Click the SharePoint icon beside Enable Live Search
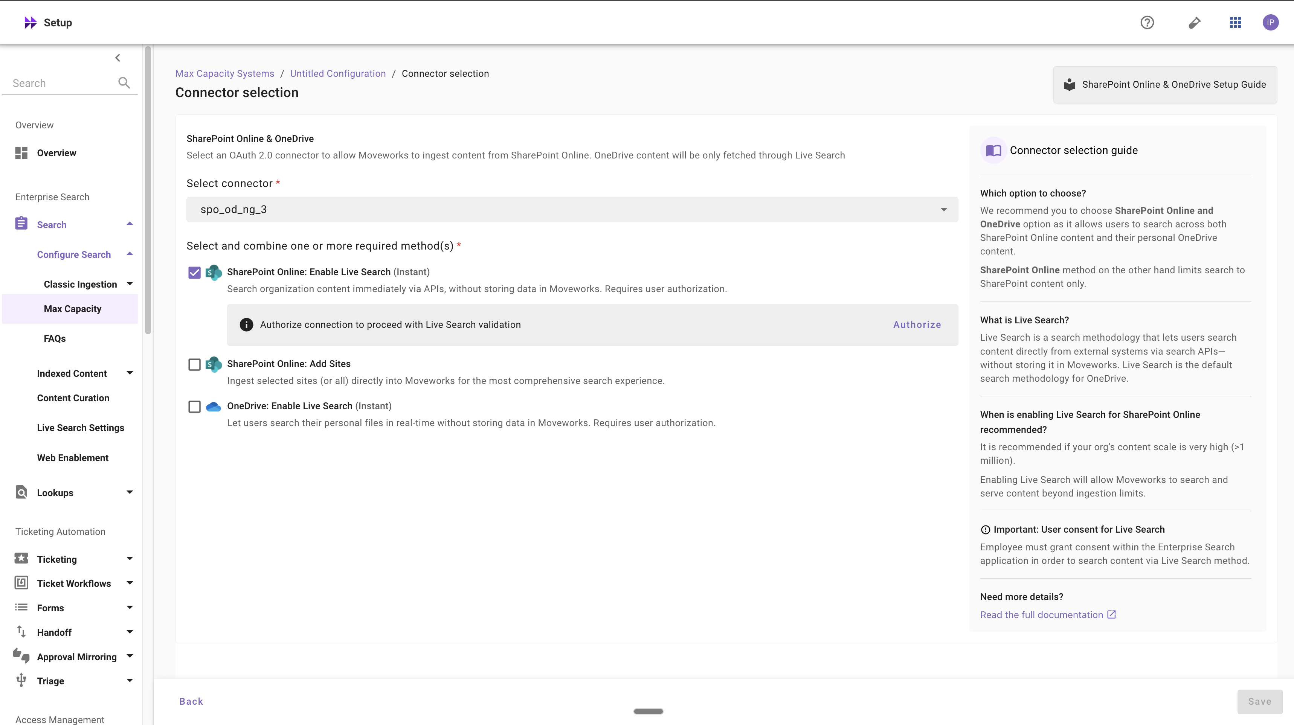 pos(214,272)
